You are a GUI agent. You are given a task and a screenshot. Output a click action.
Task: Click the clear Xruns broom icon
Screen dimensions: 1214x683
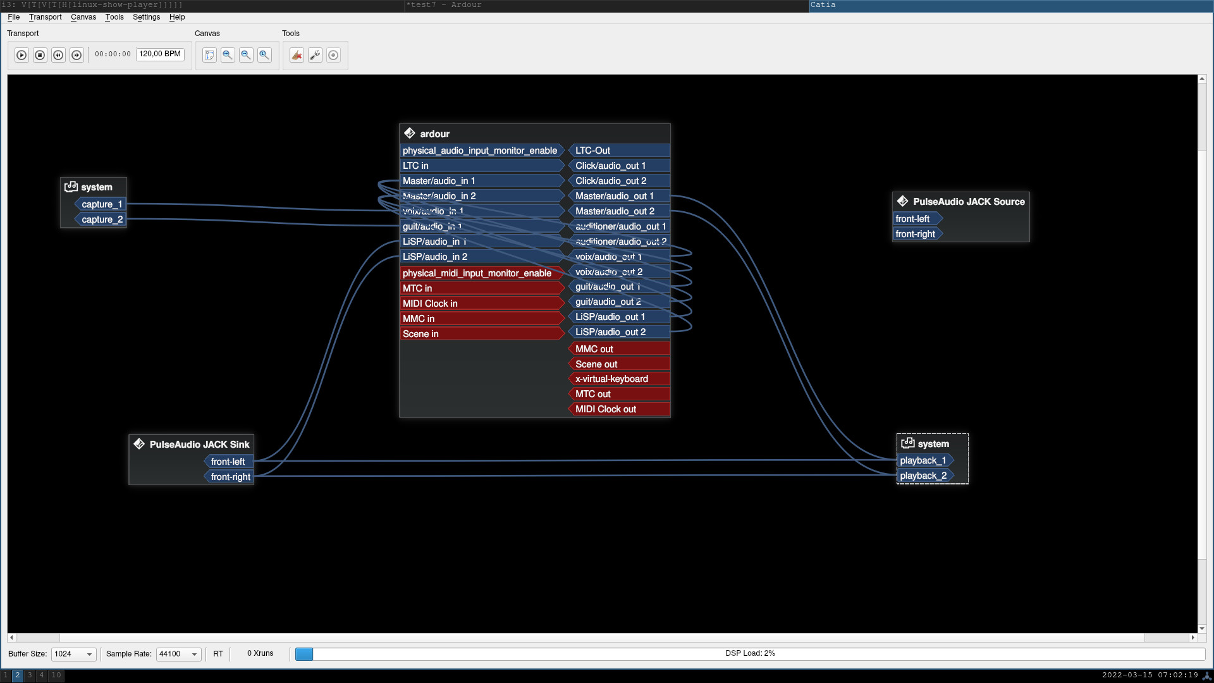coord(297,55)
